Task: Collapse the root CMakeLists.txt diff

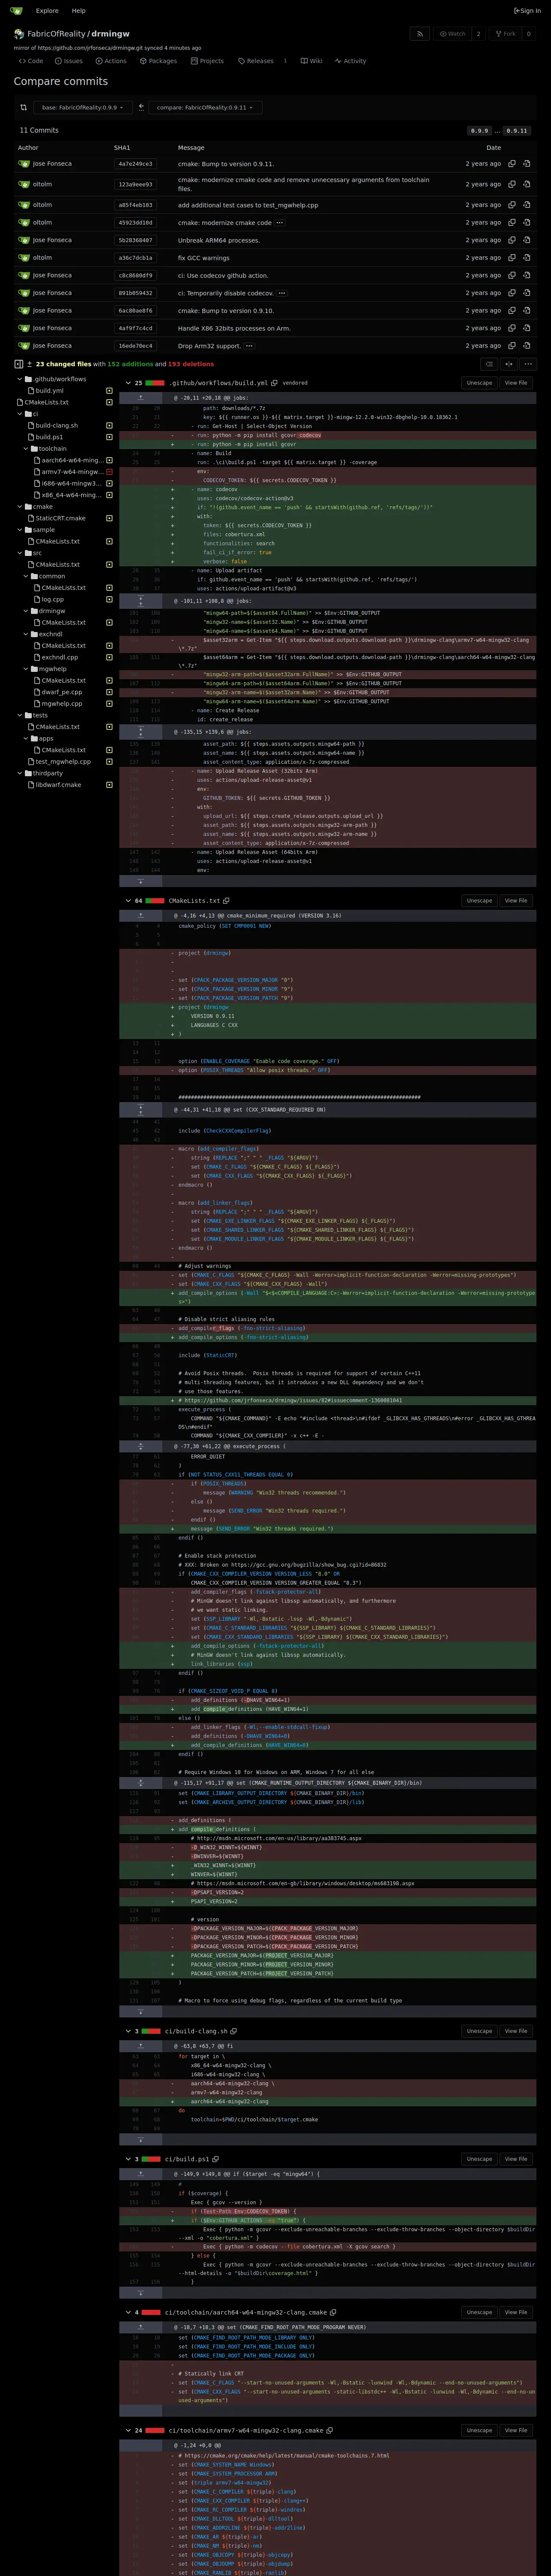Action: coord(128,901)
